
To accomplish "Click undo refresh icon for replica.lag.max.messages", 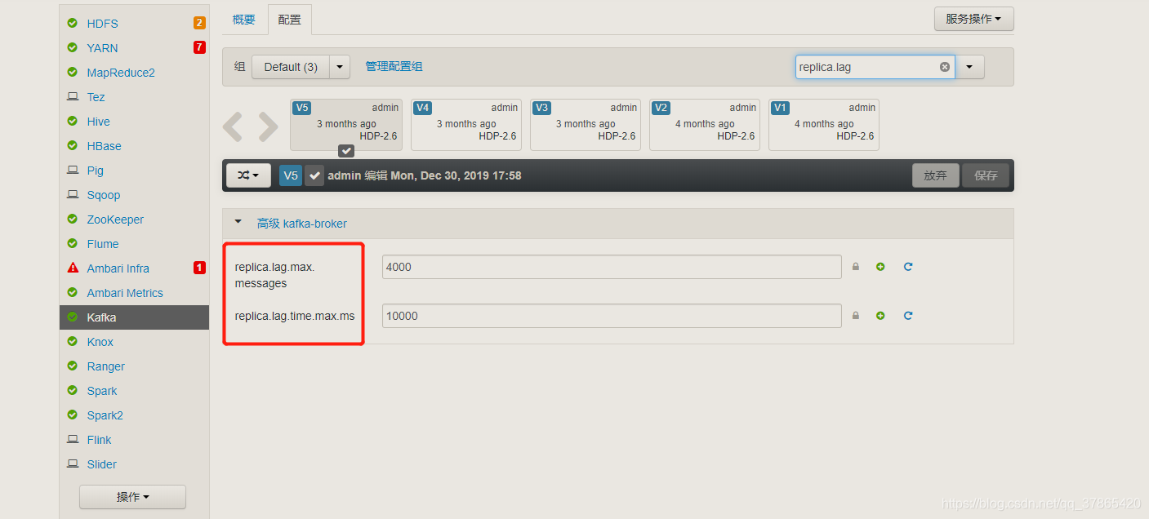I will [908, 267].
